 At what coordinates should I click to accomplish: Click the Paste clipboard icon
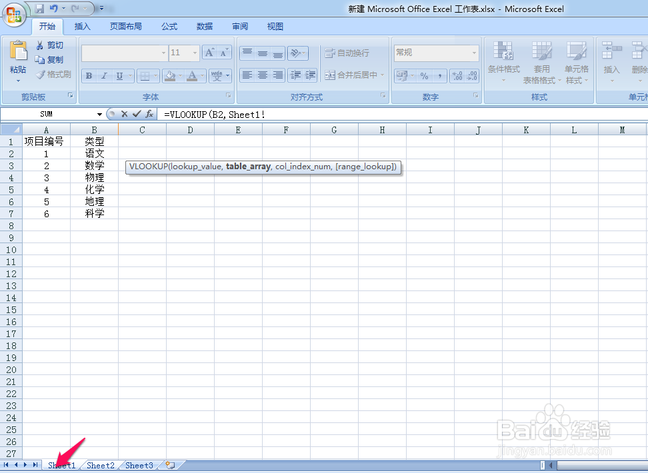click(x=18, y=52)
